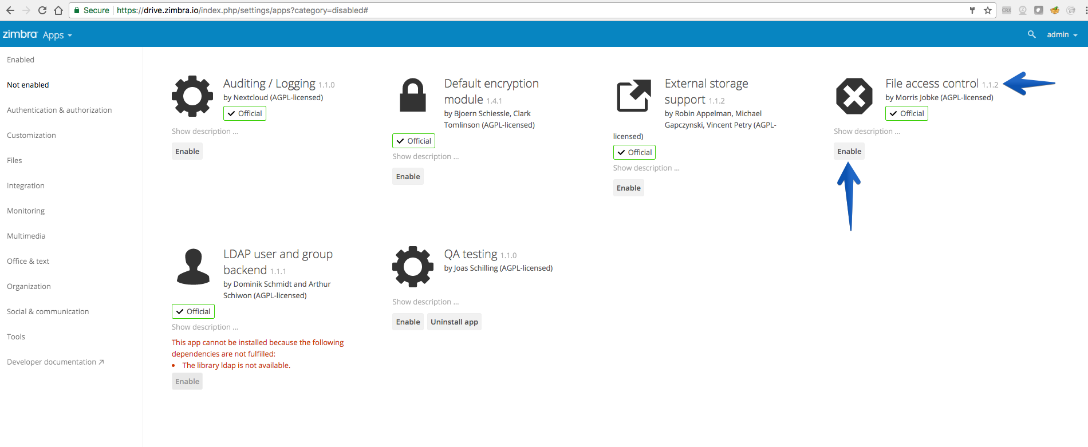Open the Office & text category
Image resolution: width=1088 pixels, height=447 pixels.
[x=28, y=261]
